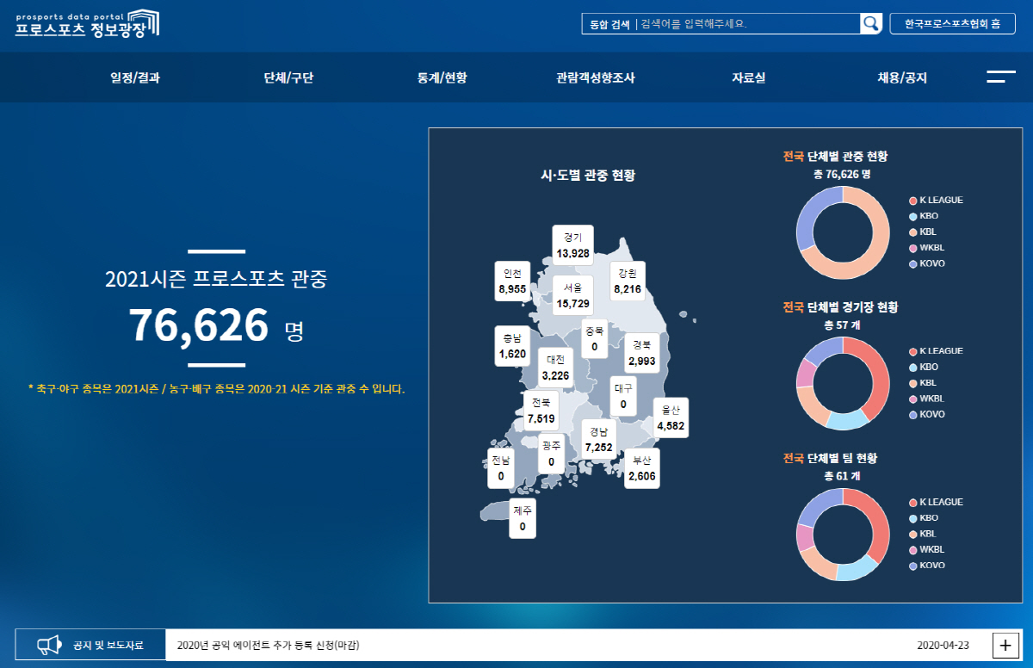
Task: Toggle KBO in the 팀 현황 legend
Action: 924,518
